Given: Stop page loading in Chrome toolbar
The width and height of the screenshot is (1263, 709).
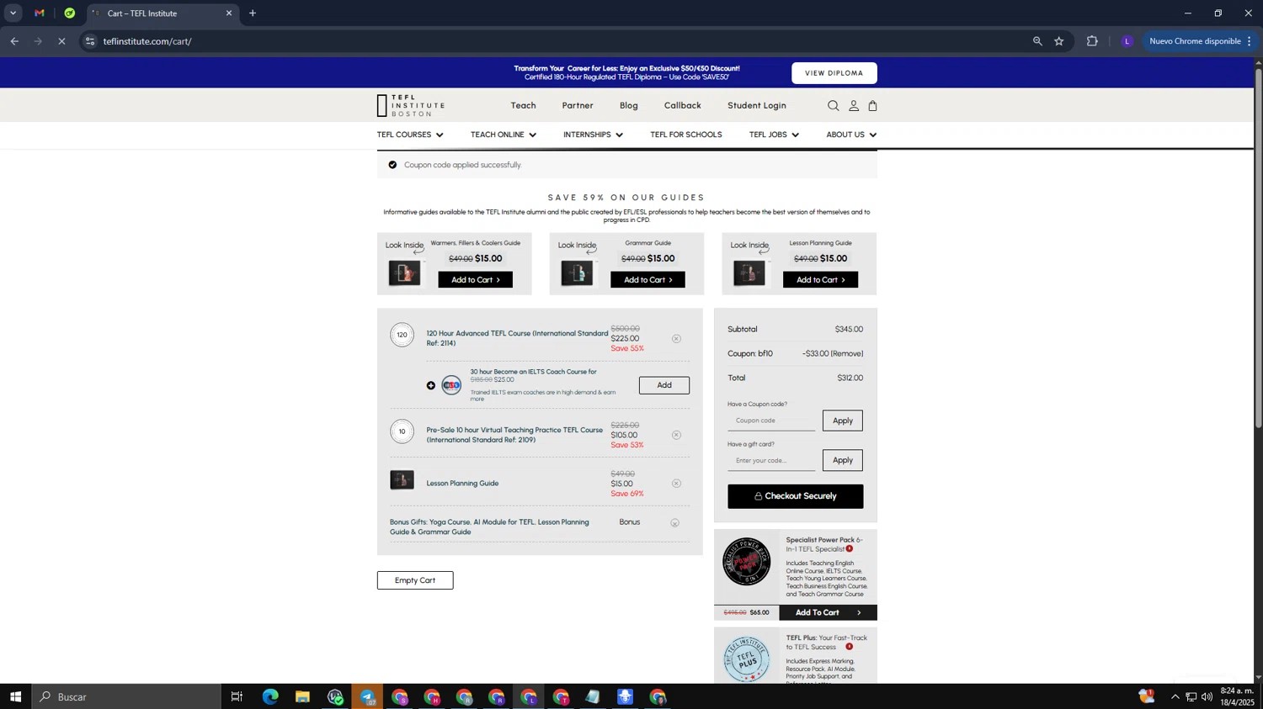Looking at the screenshot, I should tap(61, 41).
